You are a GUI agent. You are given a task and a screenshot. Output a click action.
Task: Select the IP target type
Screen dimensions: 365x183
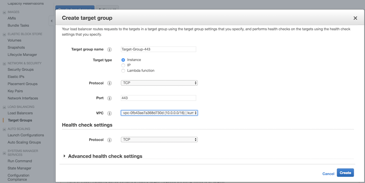point(123,65)
